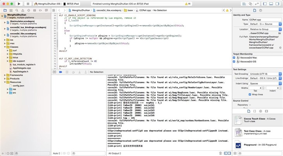Open the debug navigator tab
The height and width of the screenshot is (156, 283).
click(x=35, y=10)
